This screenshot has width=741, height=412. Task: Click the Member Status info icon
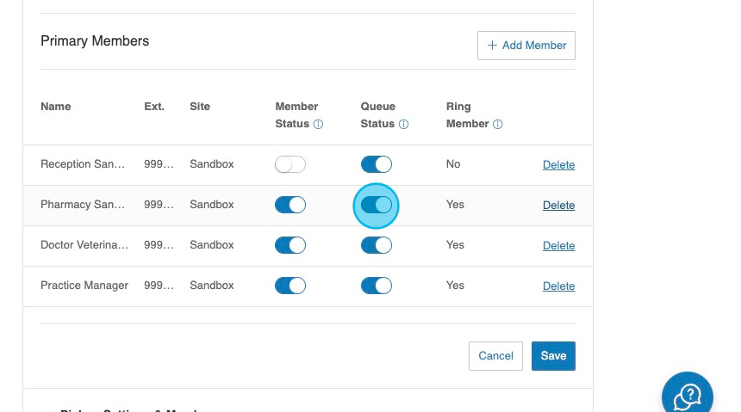[x=318, y=124]
